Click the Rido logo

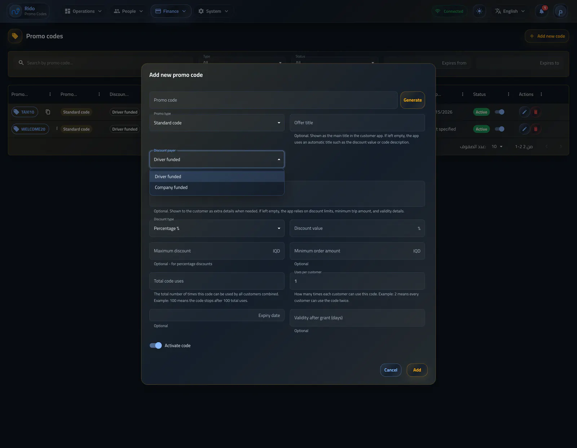pos(16,11)
